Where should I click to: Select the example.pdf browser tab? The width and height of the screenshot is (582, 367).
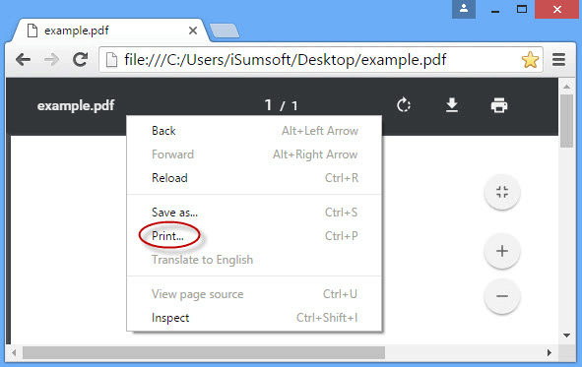tap(111, 31)
